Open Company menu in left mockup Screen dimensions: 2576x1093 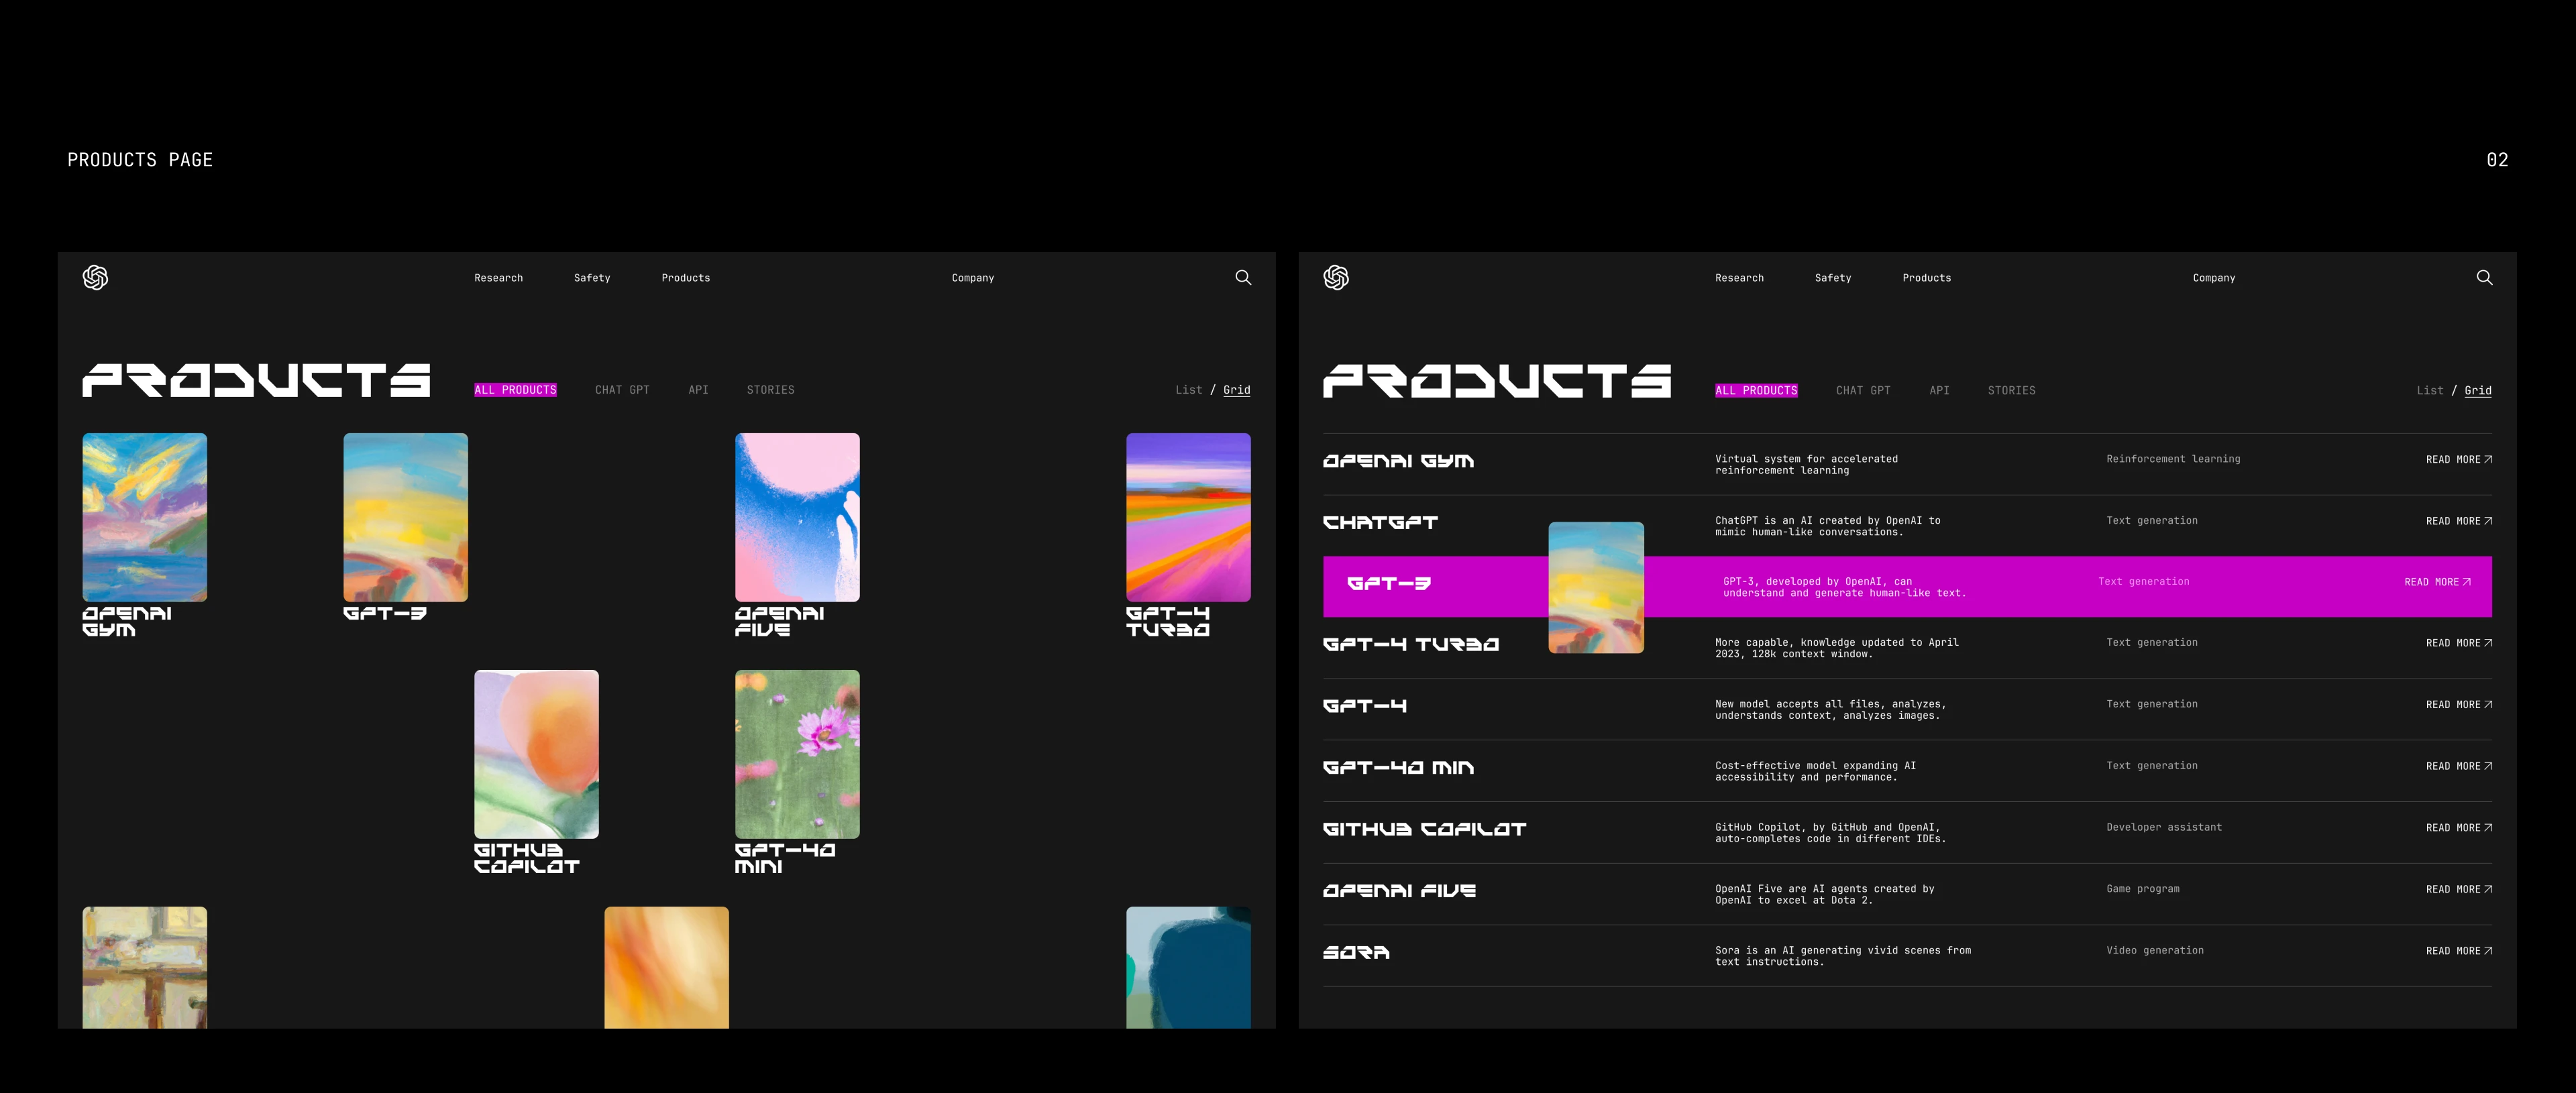point(972,278)
